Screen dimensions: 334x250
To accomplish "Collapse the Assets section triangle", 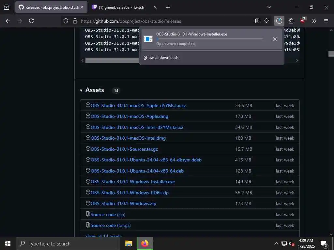I will pyautogui.click(x=81, y=90).
